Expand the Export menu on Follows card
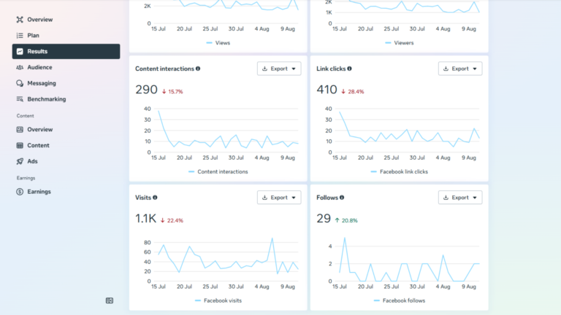561x315 pixels. click(x=460, y=198)
